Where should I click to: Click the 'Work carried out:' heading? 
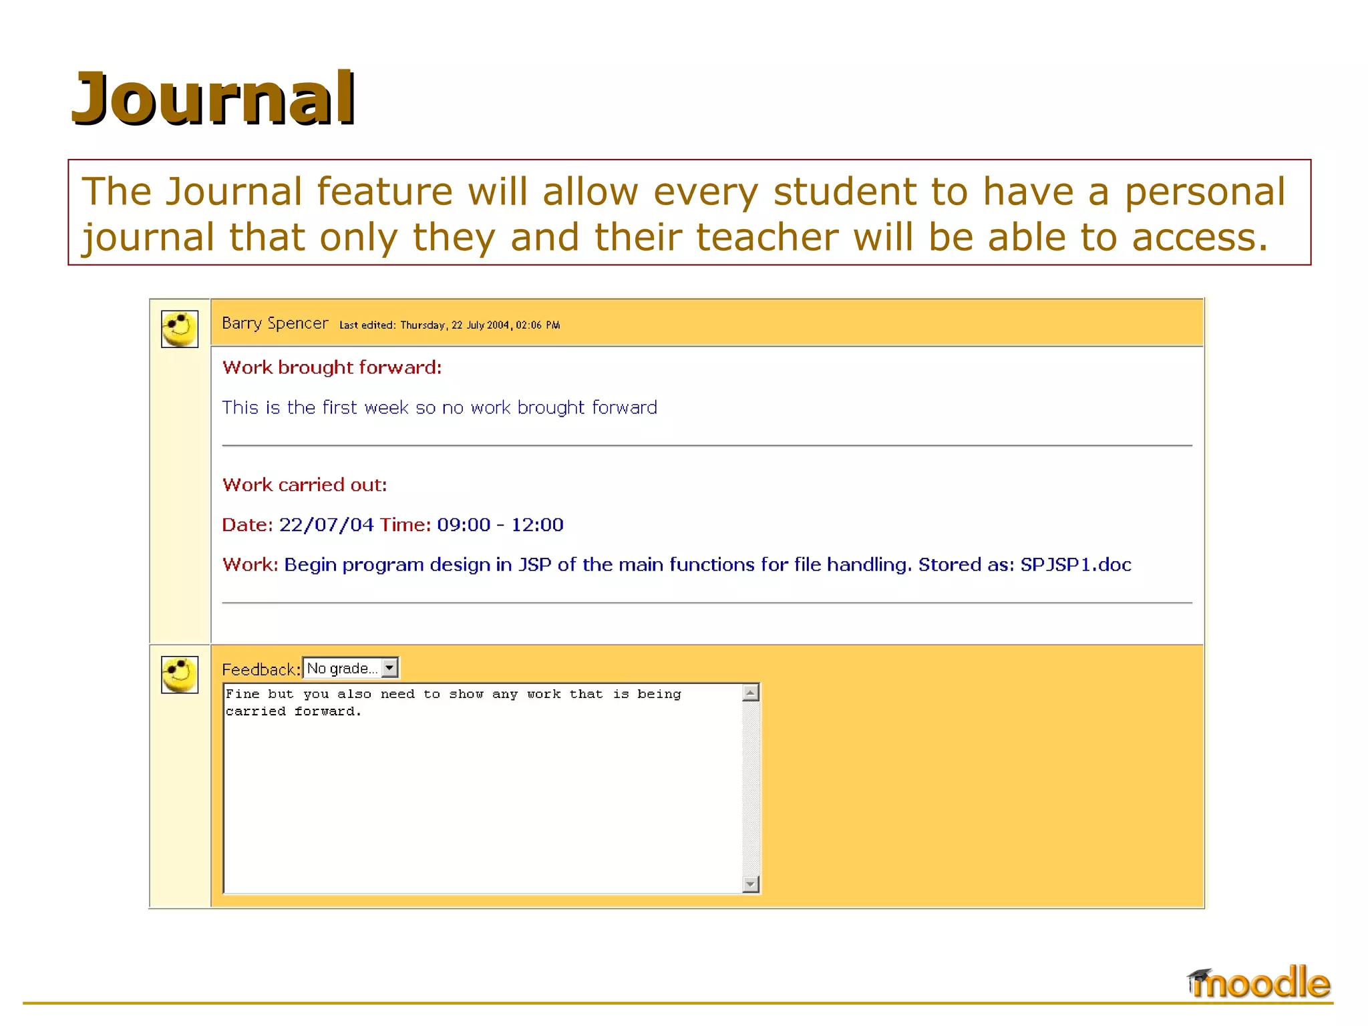point(305,485)
